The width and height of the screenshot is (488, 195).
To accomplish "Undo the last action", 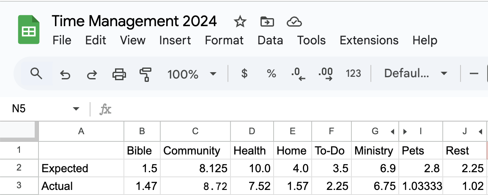I will point(65,74).
